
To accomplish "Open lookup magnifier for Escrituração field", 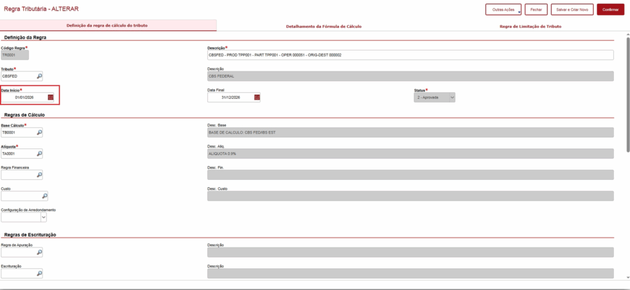I will [x=39, y=273].
